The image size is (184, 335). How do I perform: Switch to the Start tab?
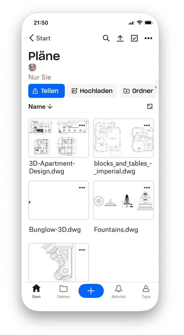pyautogui.click(x=36, y=291)
